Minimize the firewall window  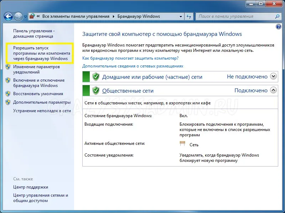(x=252, y=4)
